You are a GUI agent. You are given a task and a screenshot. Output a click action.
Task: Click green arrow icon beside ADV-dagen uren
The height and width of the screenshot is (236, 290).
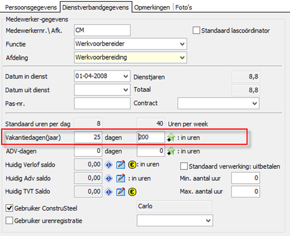pos(171,151)
